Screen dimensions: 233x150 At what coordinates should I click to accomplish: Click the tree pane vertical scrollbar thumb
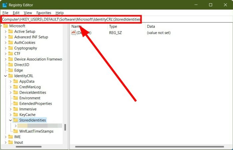tap(65, 127)
